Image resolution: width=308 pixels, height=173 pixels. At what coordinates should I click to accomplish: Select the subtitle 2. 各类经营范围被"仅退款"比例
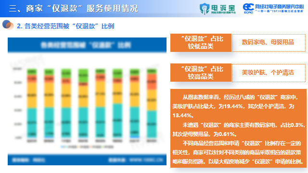65,26
